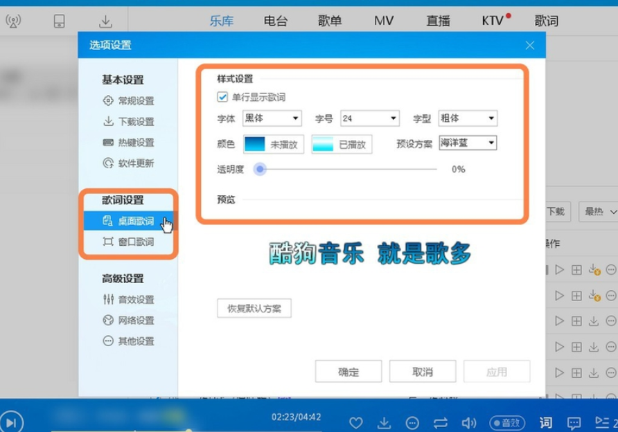The height and width of the screenshot is (432, 618).
Task: Switch to the 歌词 tab
Action: [x=546, y=21]
